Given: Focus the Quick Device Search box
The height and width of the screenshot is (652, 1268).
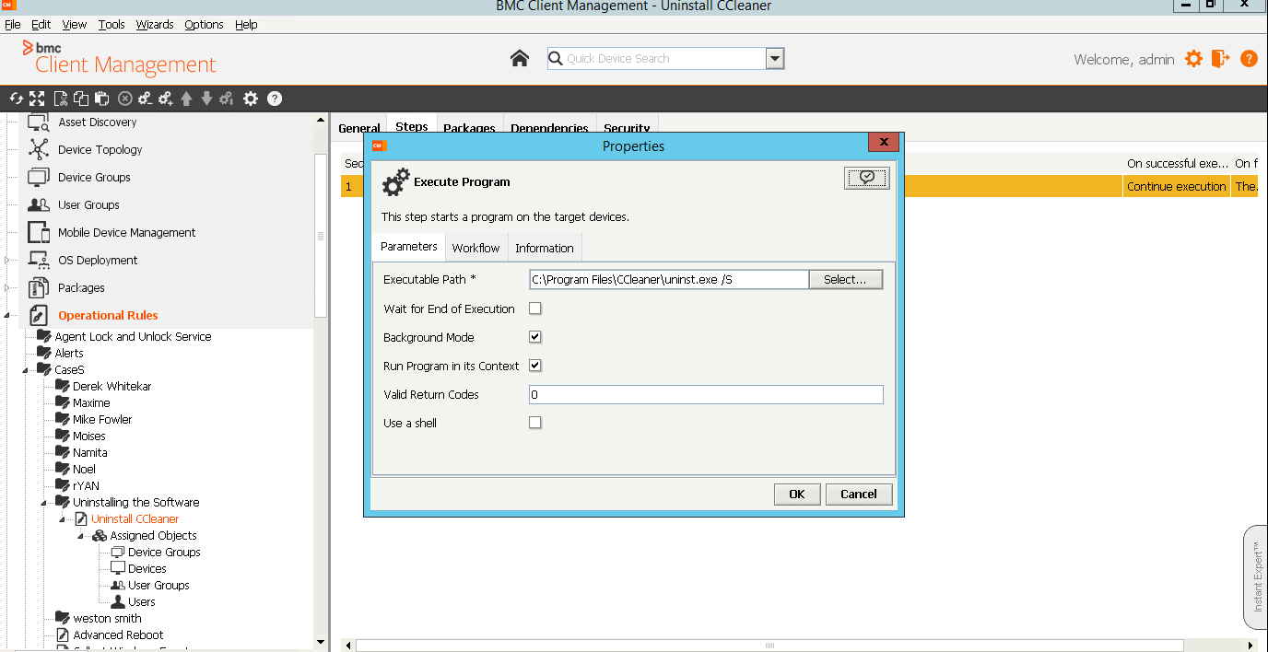Looking at the screenshot, I should pyautogui.click(x=657, y=59).
